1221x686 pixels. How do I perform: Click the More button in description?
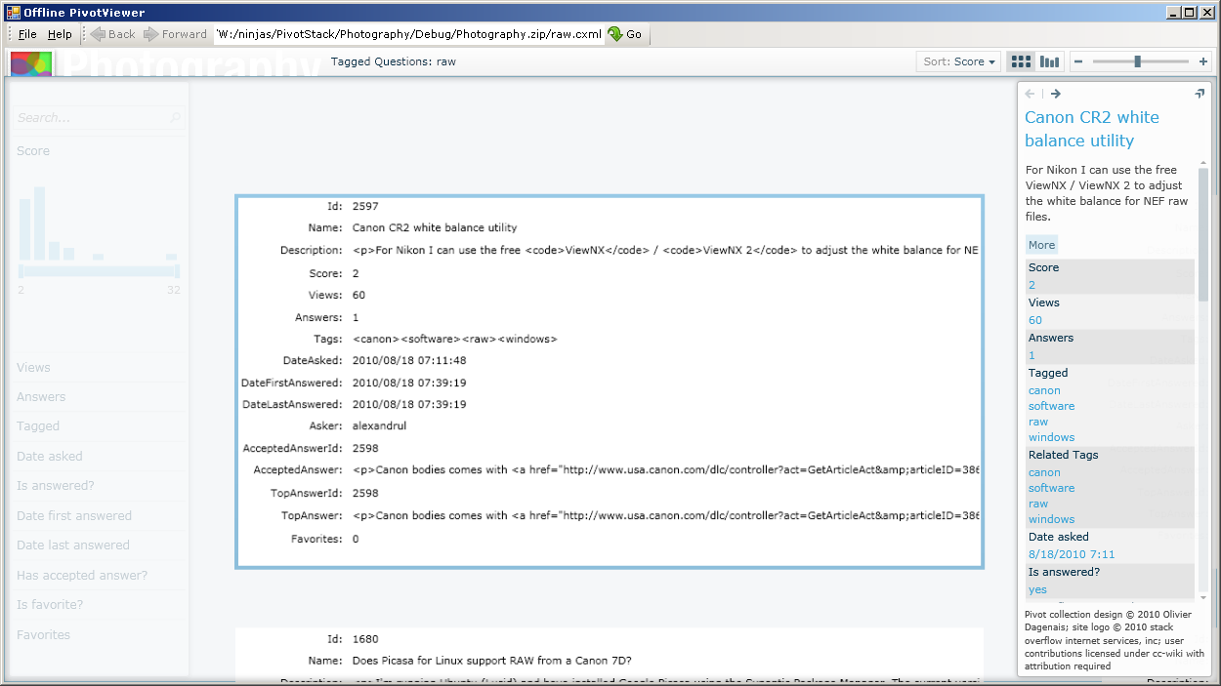1041,245
